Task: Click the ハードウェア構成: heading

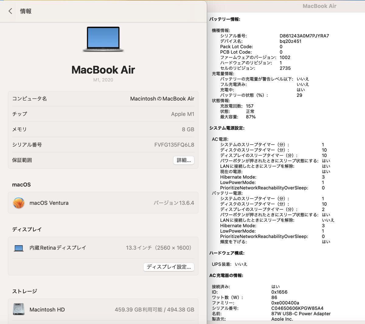Action: coord(227,253)
